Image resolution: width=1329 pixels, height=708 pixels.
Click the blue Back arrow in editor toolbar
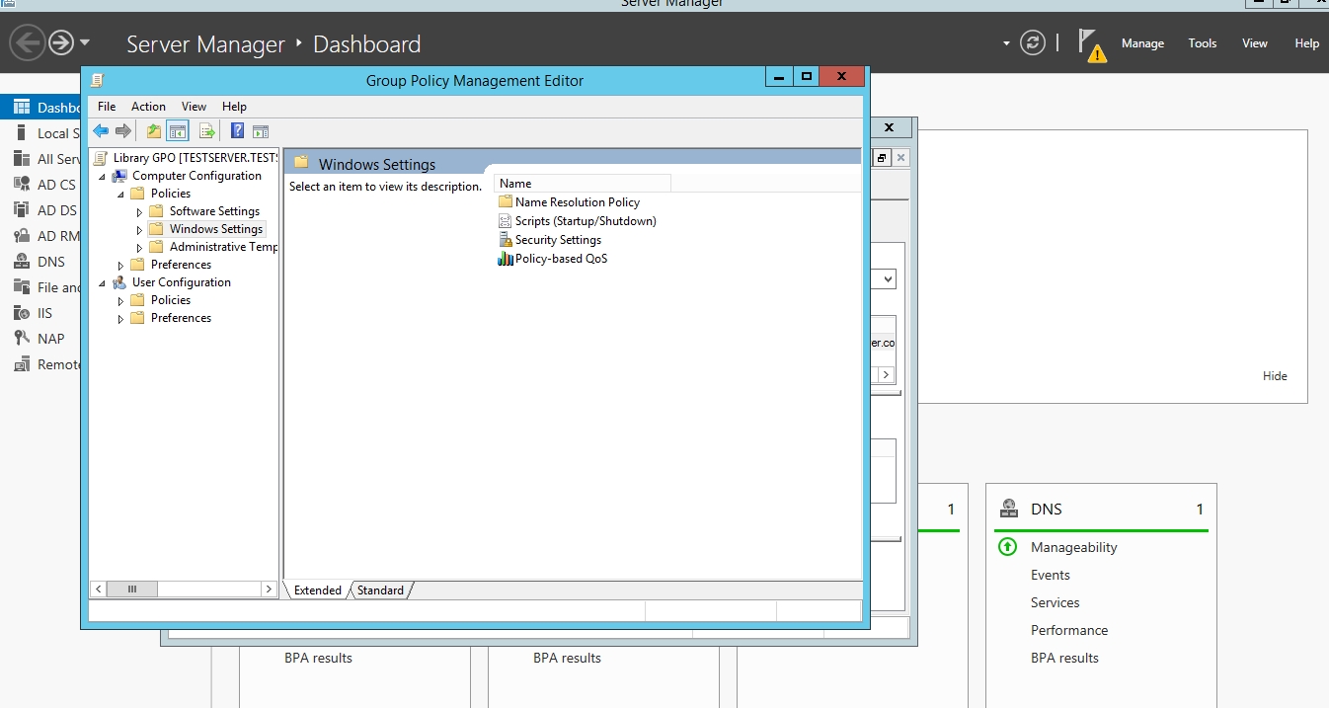(101, 131)
